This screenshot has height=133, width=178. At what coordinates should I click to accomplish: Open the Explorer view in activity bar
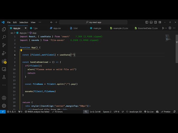coord(4,29)
